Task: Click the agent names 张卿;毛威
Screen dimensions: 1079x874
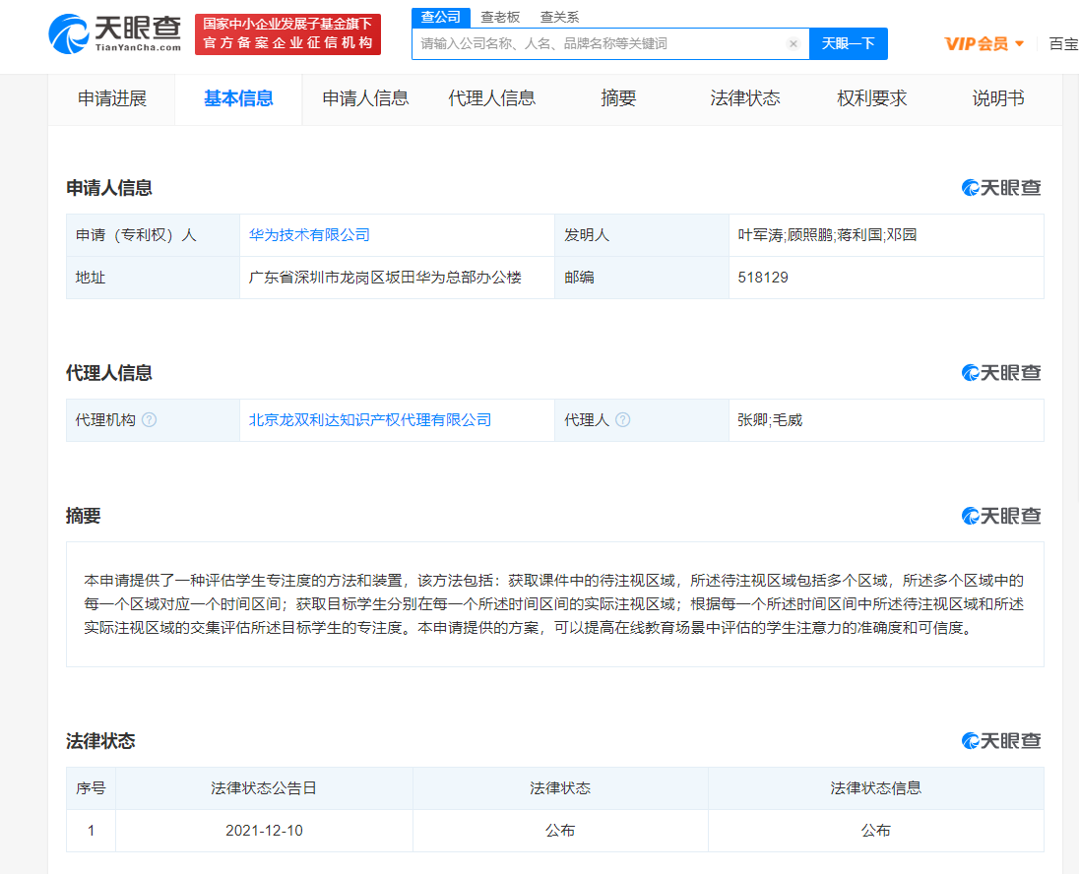Action: point(770,420)
